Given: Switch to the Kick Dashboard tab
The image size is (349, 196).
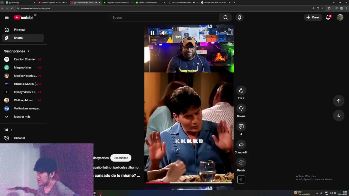Looking at the screenshot, I should tap(150, 2).
